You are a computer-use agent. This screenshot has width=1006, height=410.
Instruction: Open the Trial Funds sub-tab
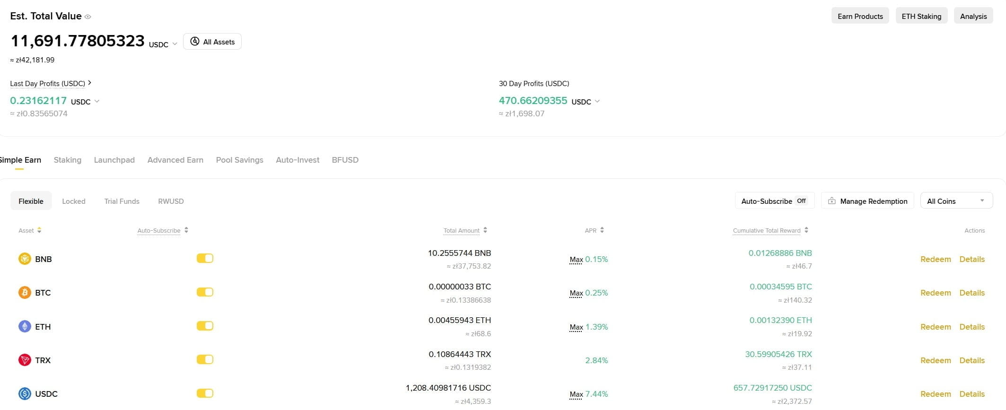pos(122,201)
